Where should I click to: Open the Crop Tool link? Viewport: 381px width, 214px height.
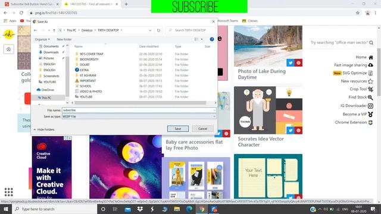point(361,89)
